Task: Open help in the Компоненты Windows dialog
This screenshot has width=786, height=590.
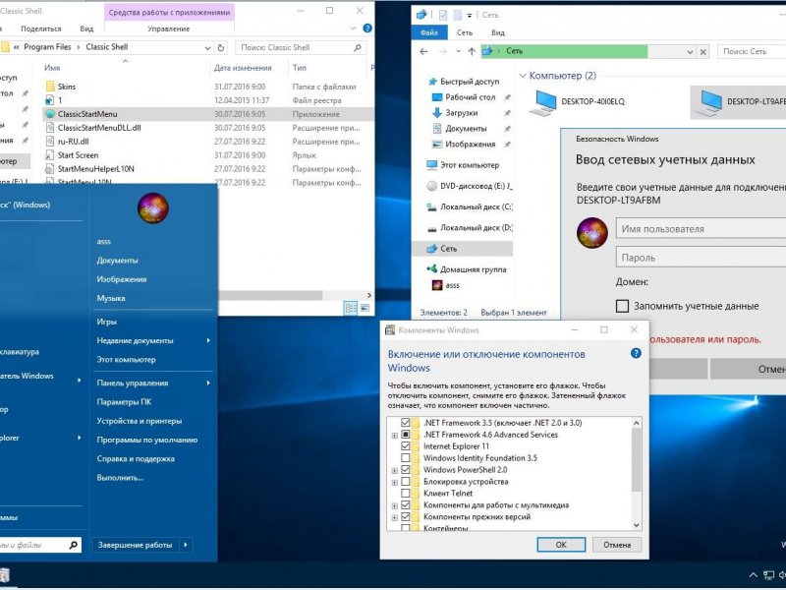Action: (x=636, y=353)
